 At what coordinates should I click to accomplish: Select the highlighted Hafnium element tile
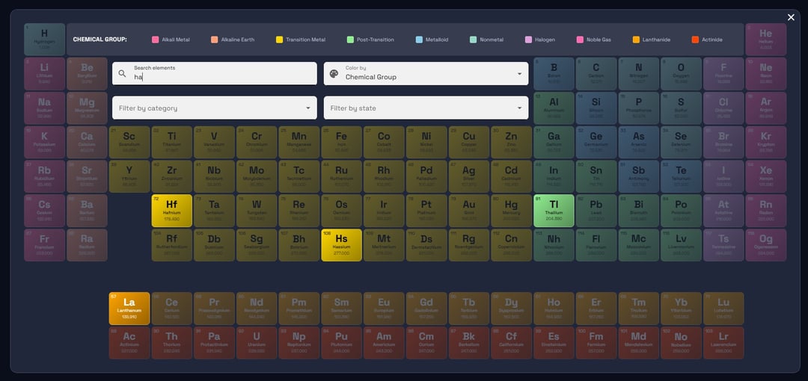[172, 211]
